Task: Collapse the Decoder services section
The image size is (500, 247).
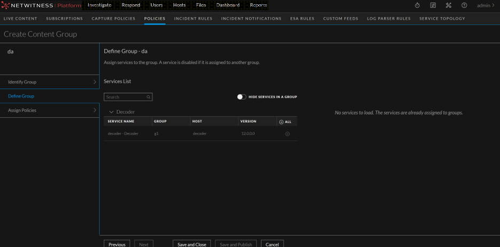Action: click(x=111, y=112)
